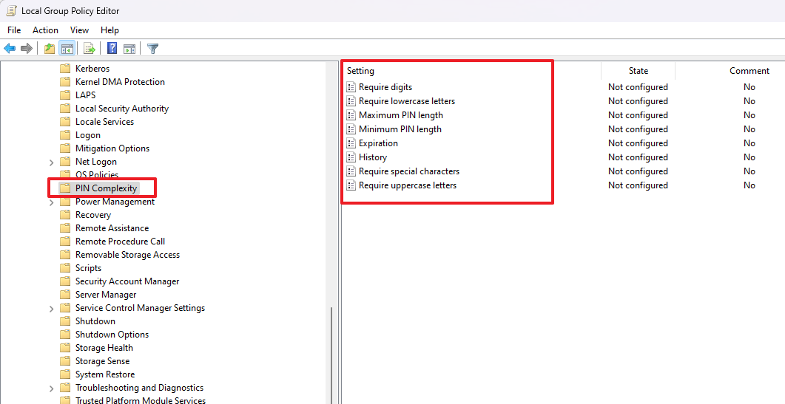This screenshot has width=785, height=404.
Task: Click the LAPS folder icon
Action: (65, 95)
